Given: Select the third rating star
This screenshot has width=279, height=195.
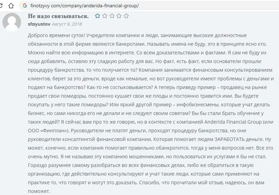Looking at the screenshot, I should point(112,16).
